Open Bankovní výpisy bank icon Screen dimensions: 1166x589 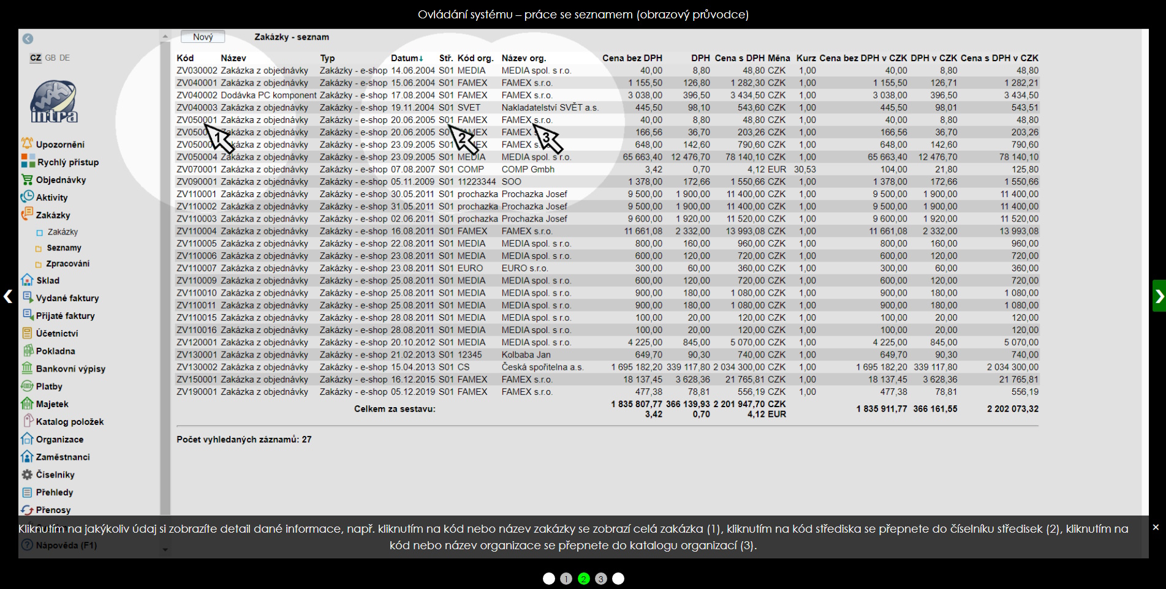27,369
